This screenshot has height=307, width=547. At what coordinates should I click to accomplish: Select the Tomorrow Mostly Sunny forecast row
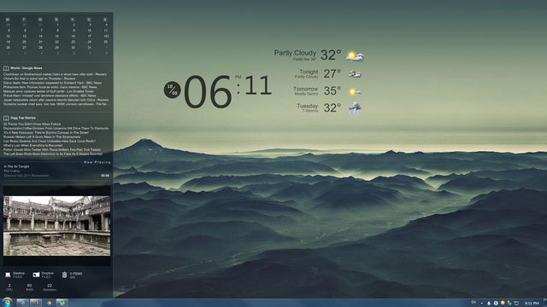[x=327, y=91]
